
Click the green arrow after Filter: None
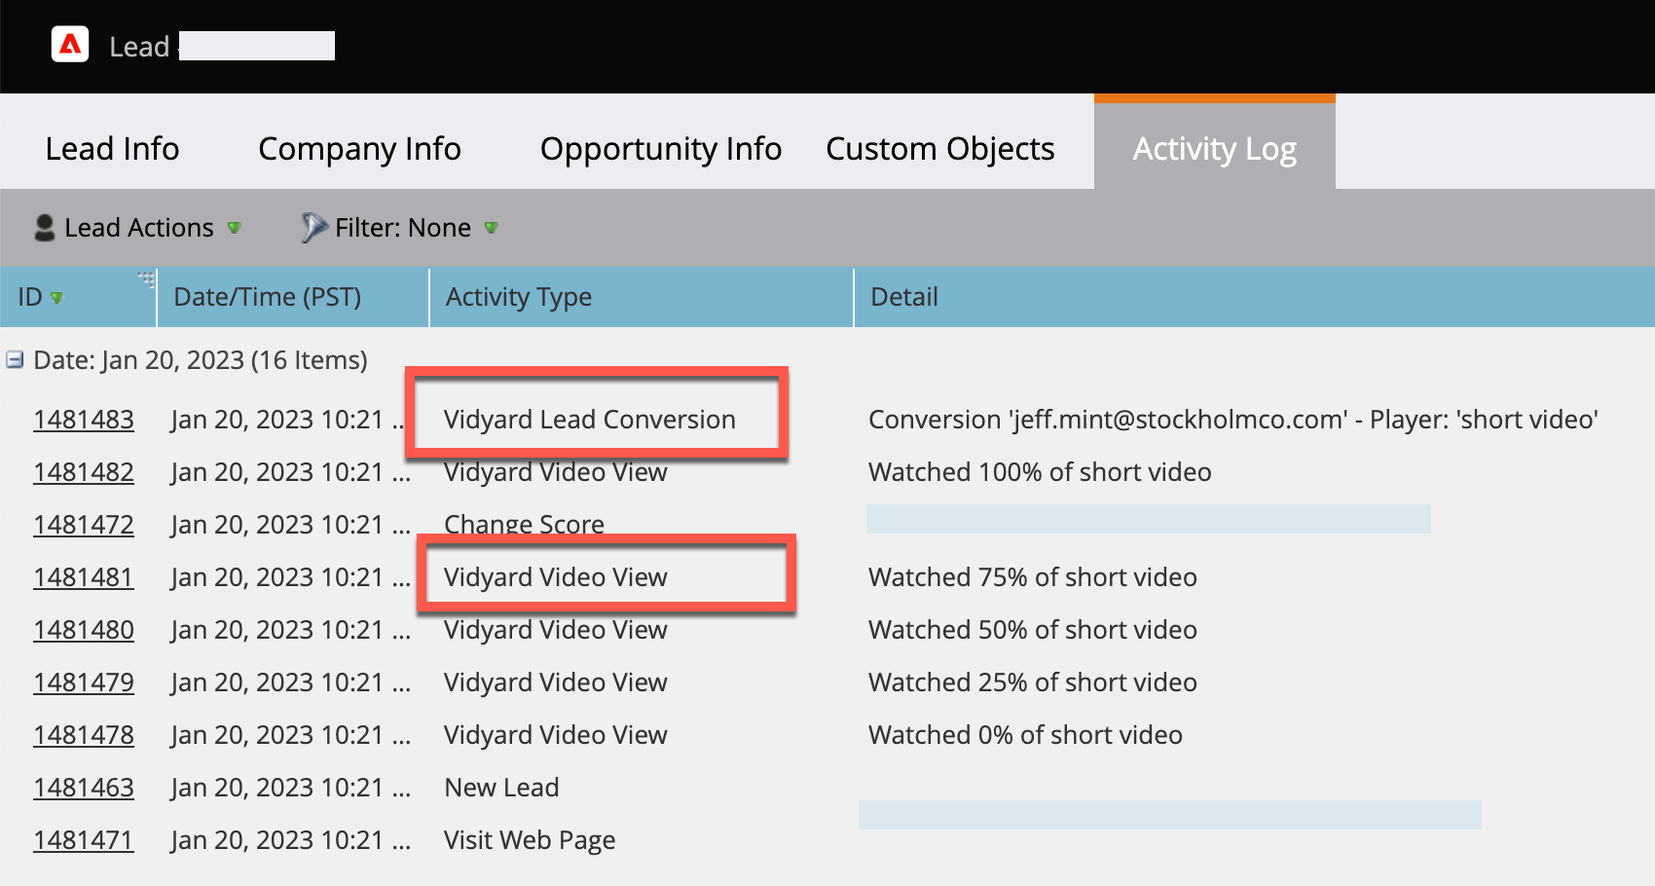pos(492,229)
